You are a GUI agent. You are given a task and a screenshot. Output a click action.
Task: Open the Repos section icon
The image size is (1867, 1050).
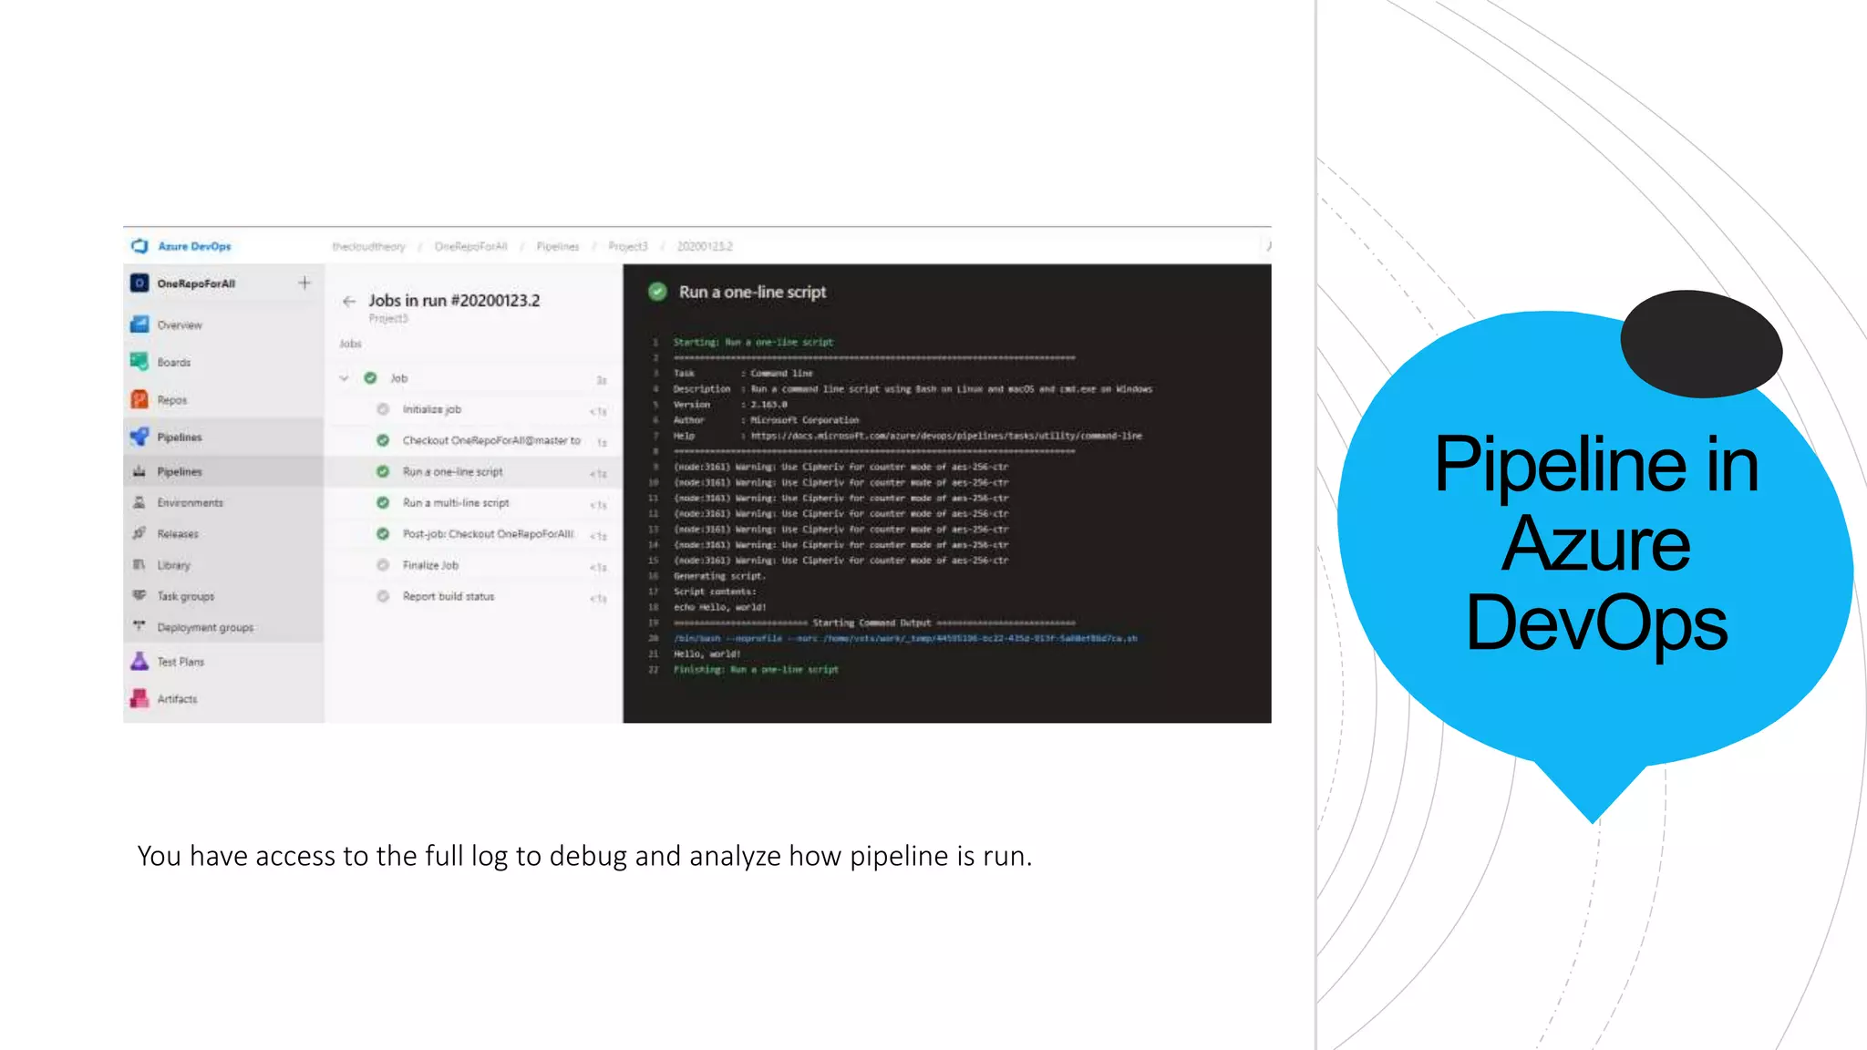click(x=139, y=399)
